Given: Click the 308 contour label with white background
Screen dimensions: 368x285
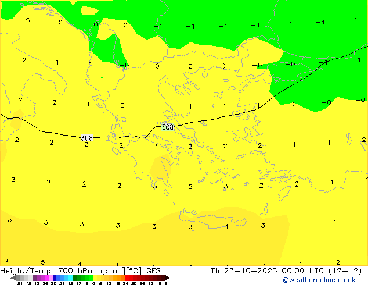Looking at the screenshot, I should [x=86, y=138].
